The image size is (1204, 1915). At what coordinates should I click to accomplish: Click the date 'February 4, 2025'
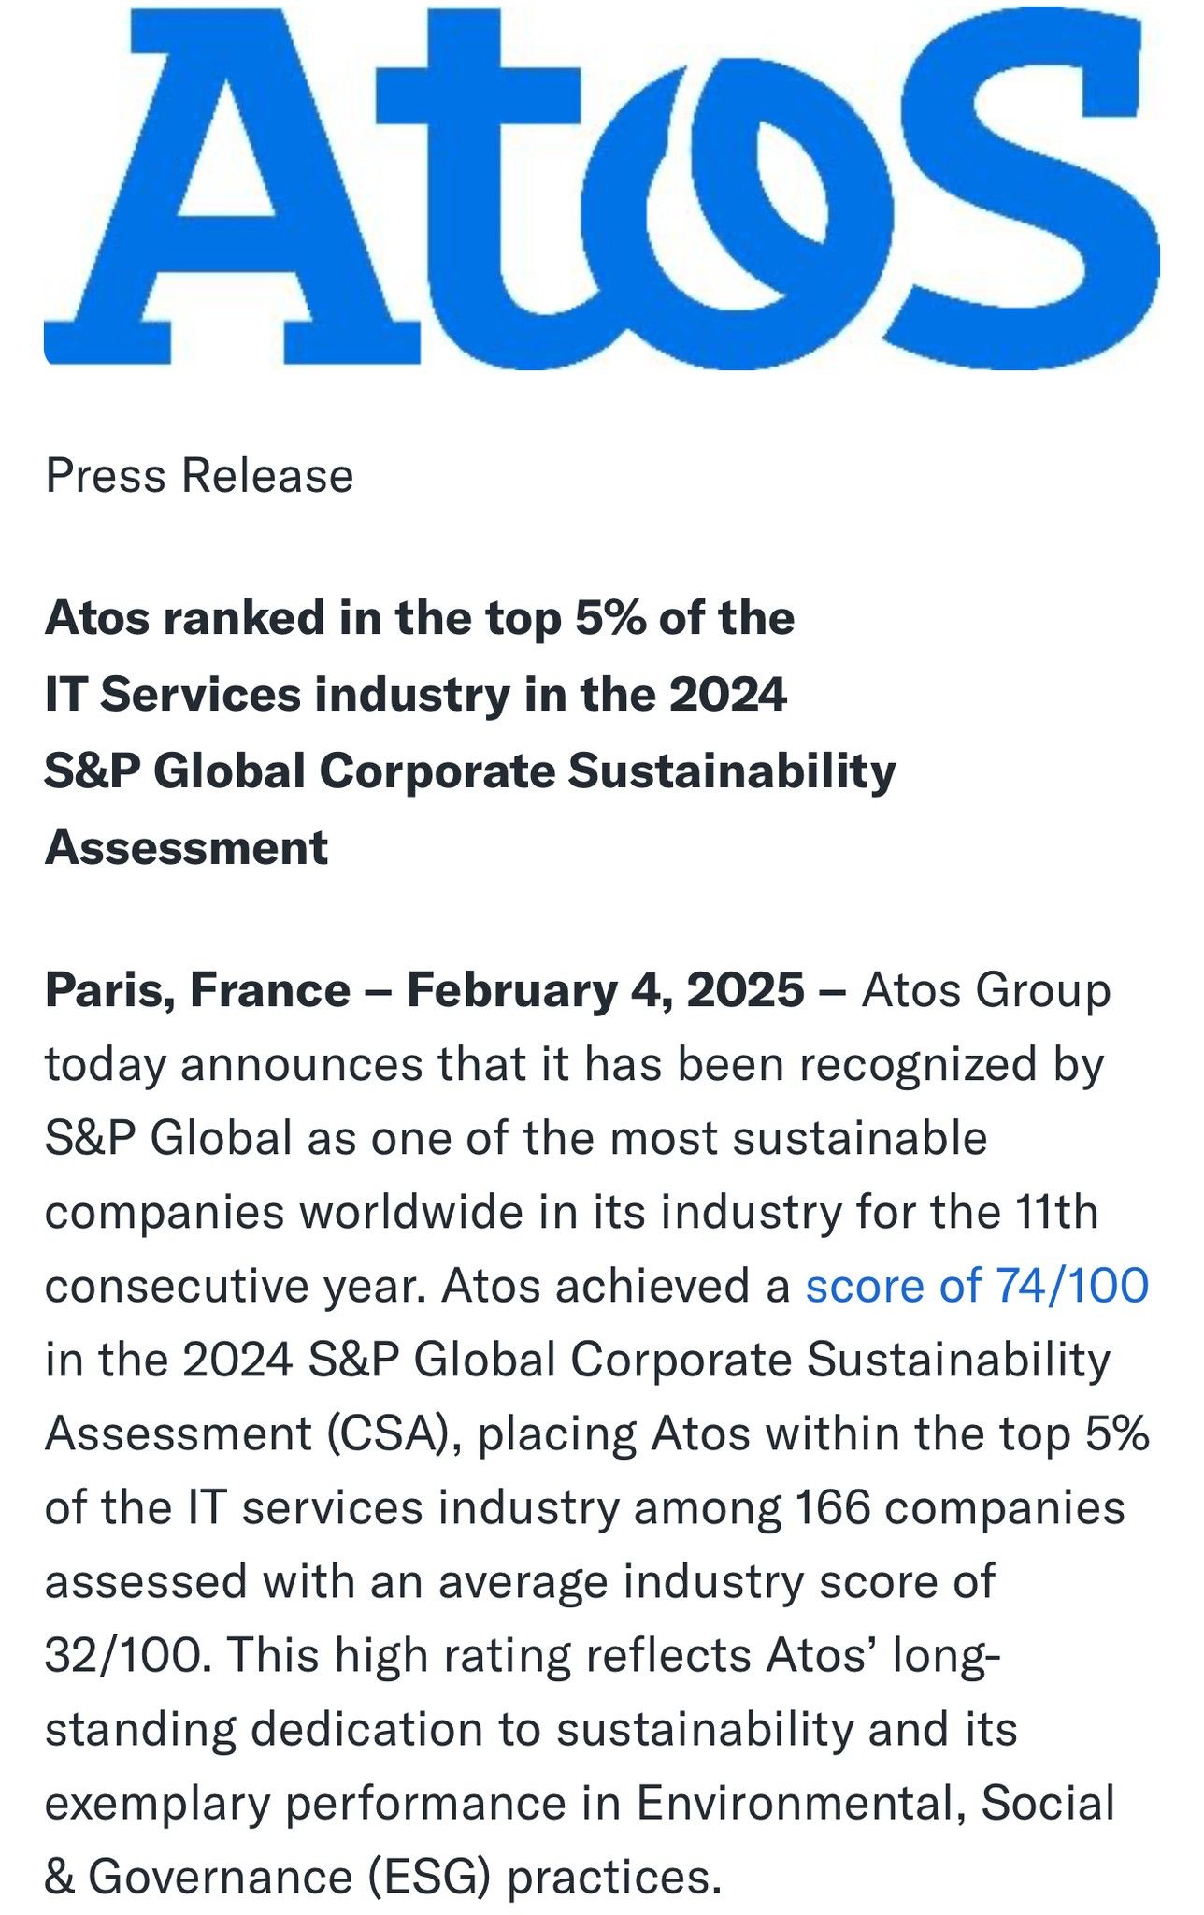pos(606,990)
